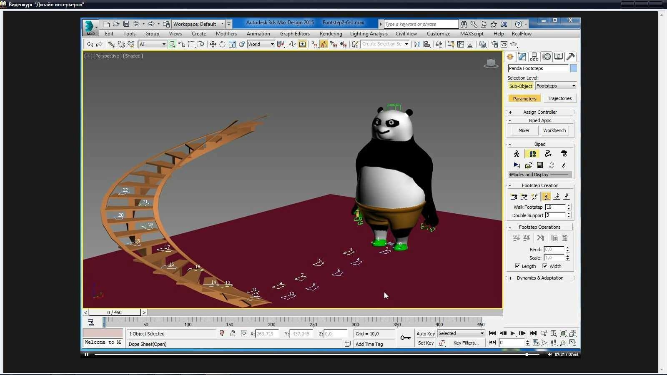Toggle the Auto Key button
This screenshot has width=667, height=375.
(426, 333)
